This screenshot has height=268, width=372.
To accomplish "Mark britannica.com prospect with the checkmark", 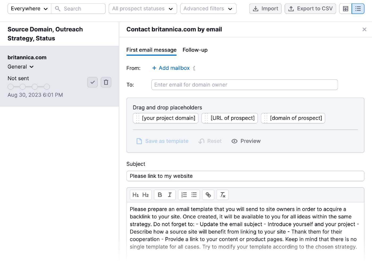I will coord(92,82).
